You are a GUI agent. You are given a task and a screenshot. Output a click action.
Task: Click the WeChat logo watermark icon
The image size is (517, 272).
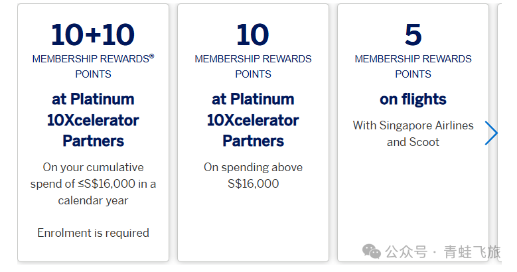[371, 251]
